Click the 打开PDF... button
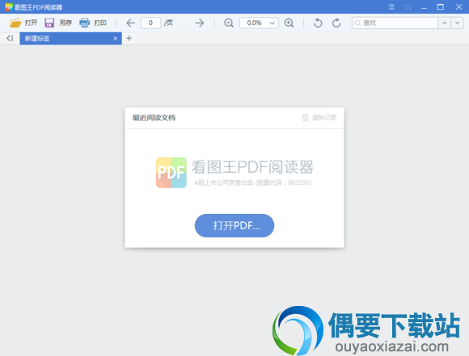Viewport: 469px width, 356px height. (x=234, y=225)
